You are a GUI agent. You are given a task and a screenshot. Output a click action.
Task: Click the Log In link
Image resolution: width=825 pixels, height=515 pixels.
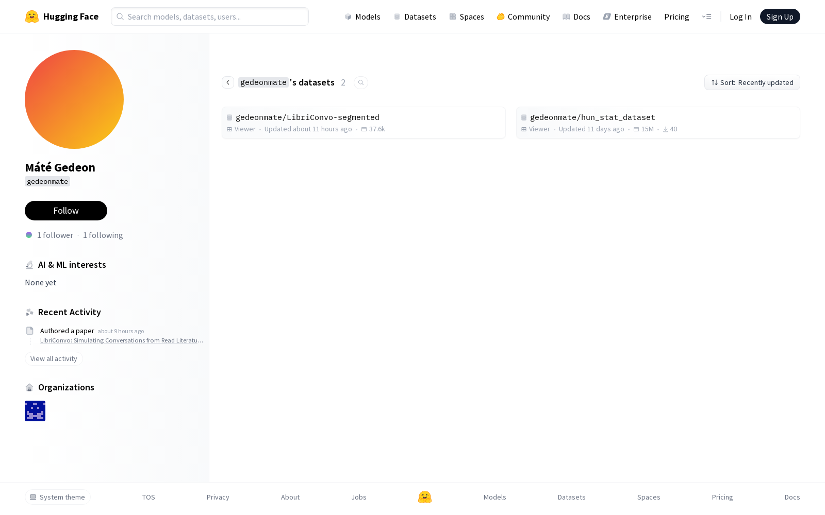[x=740, y=16]
